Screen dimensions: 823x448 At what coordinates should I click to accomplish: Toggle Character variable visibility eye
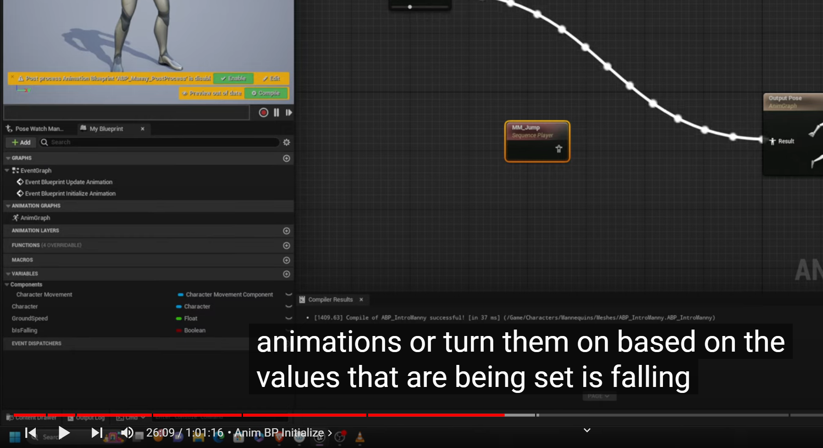pos(288,307)
